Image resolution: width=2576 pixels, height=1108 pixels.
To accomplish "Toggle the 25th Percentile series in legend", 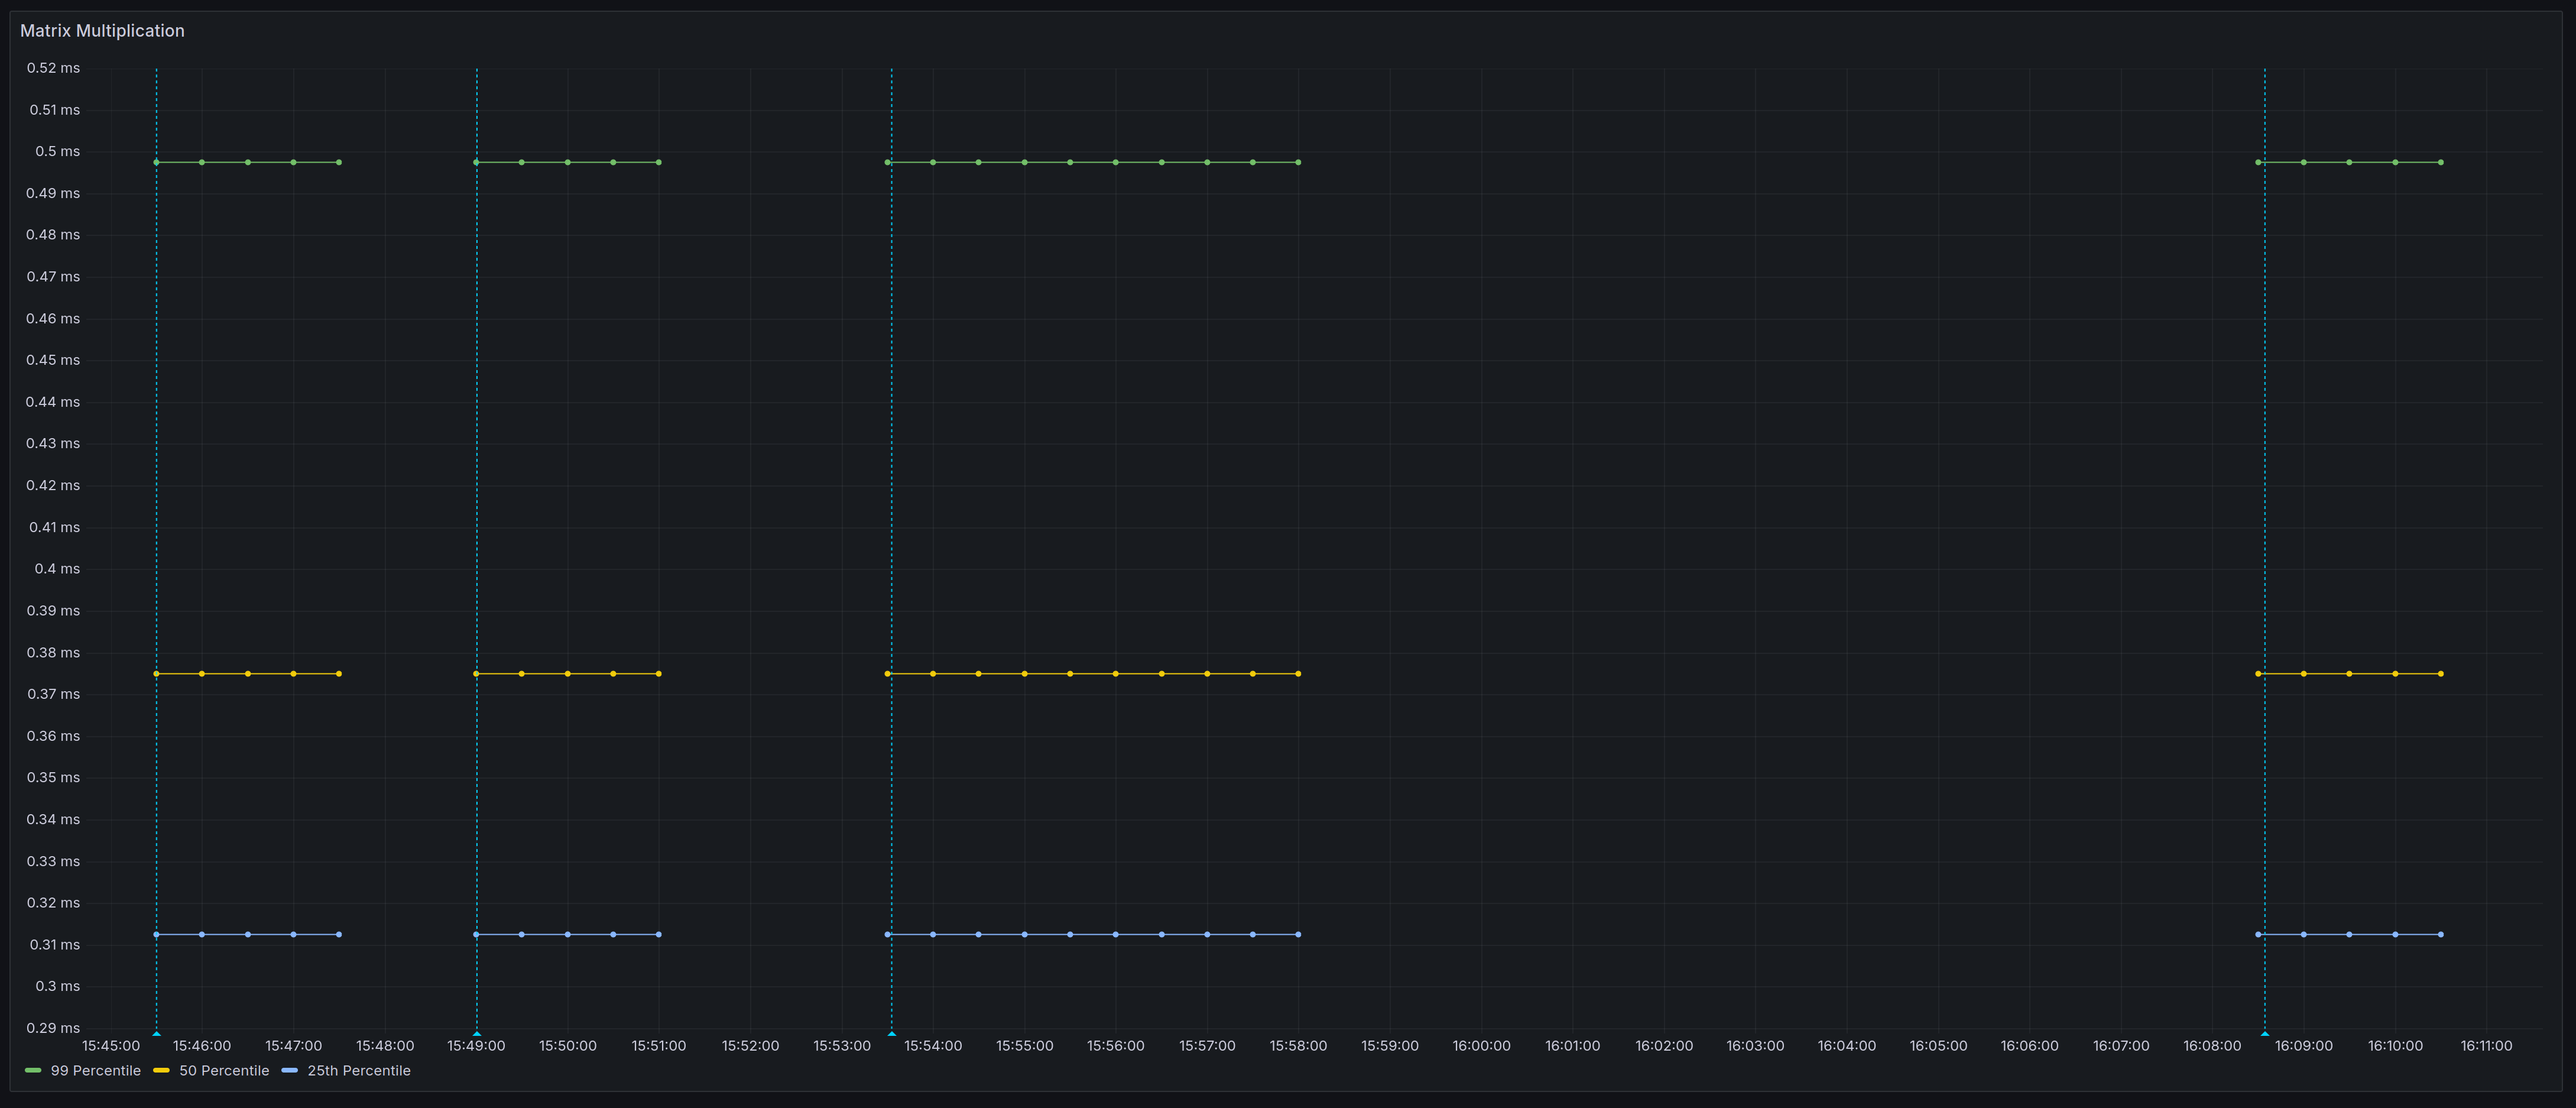I will coord(359,1071).
